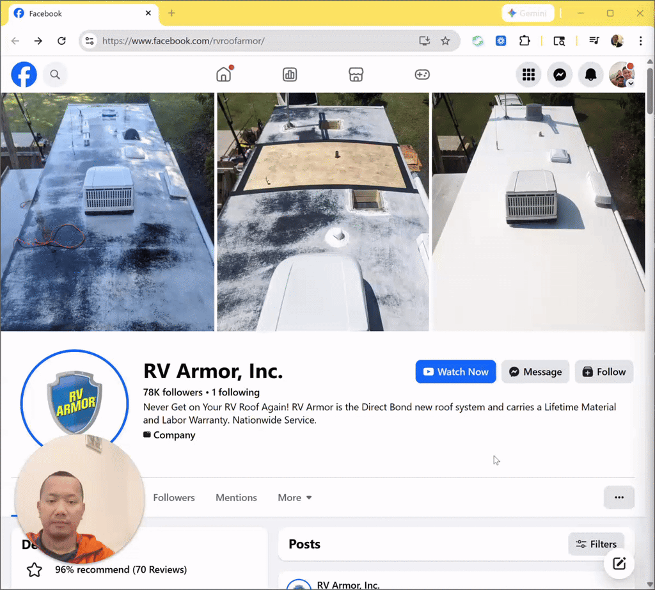
Task: Click the browser forward arrow
Action: [x=38, y=40]
